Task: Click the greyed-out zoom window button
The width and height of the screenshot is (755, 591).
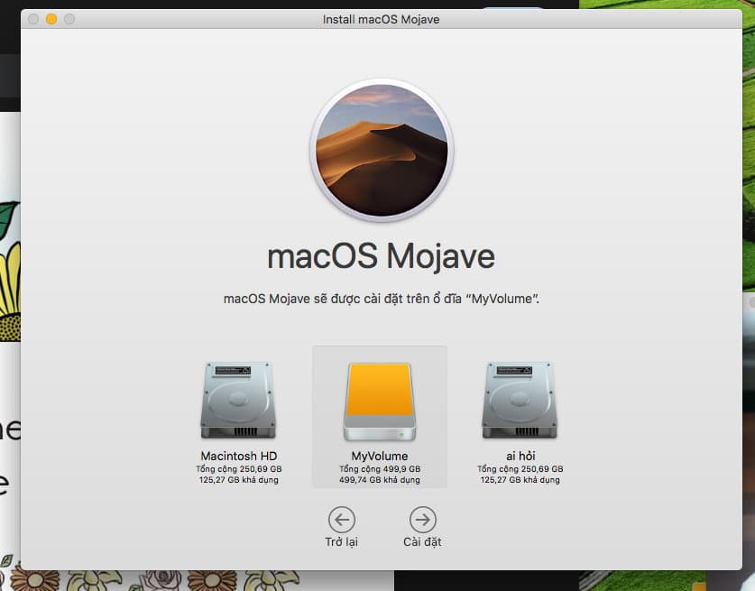Action: (69, 19)
